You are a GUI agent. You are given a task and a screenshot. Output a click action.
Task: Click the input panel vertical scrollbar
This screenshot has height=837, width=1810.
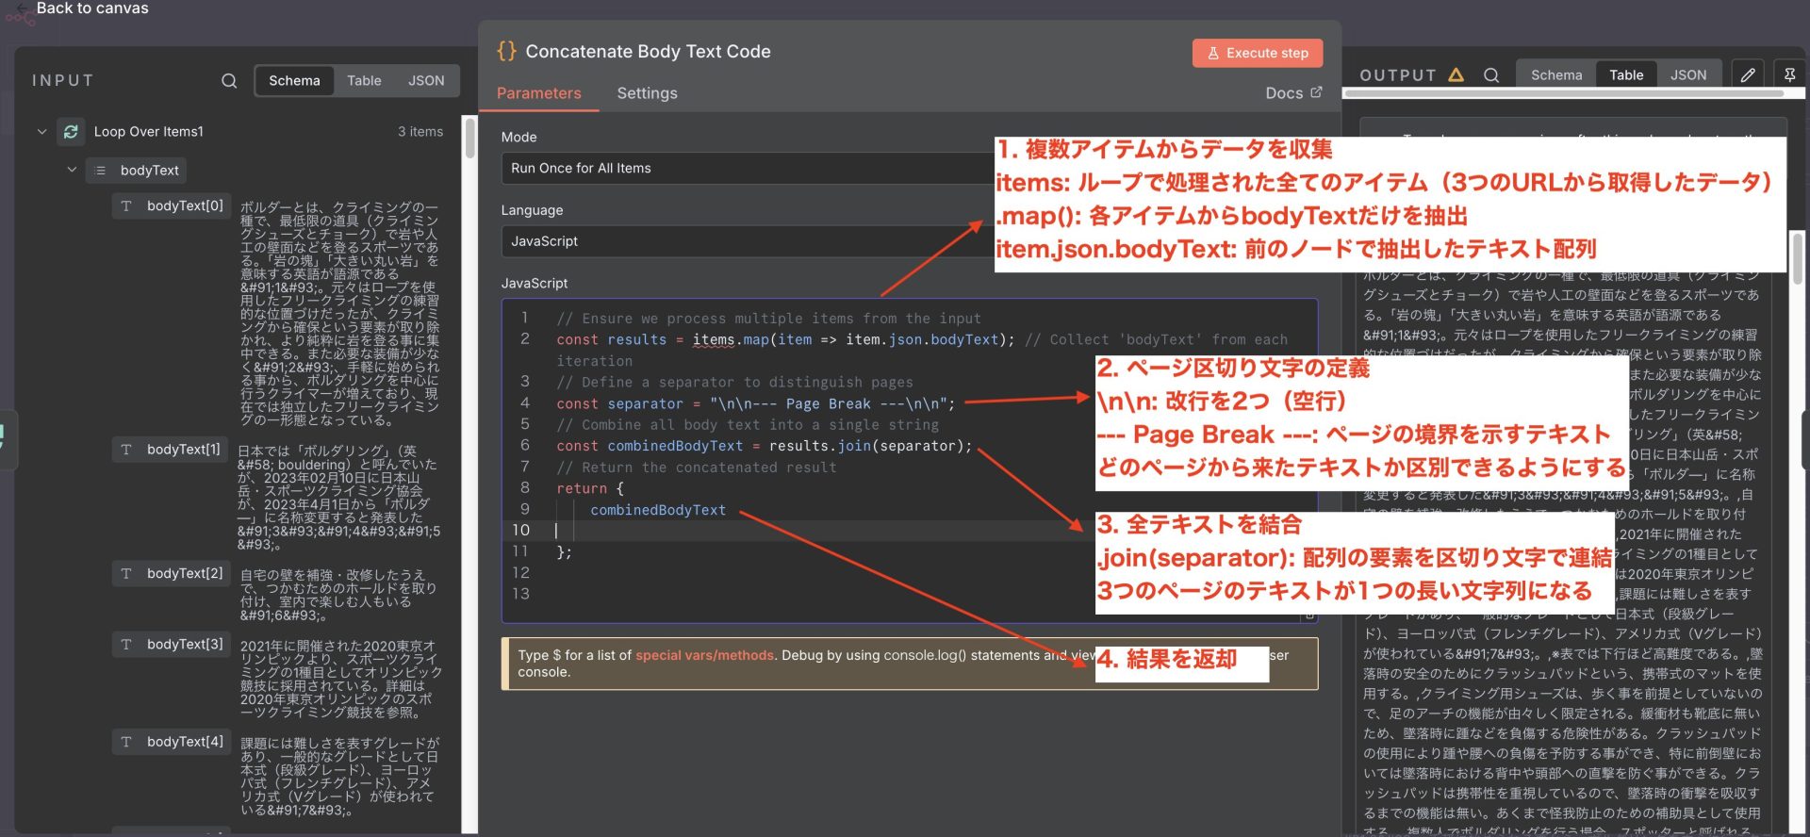point(469,139)
